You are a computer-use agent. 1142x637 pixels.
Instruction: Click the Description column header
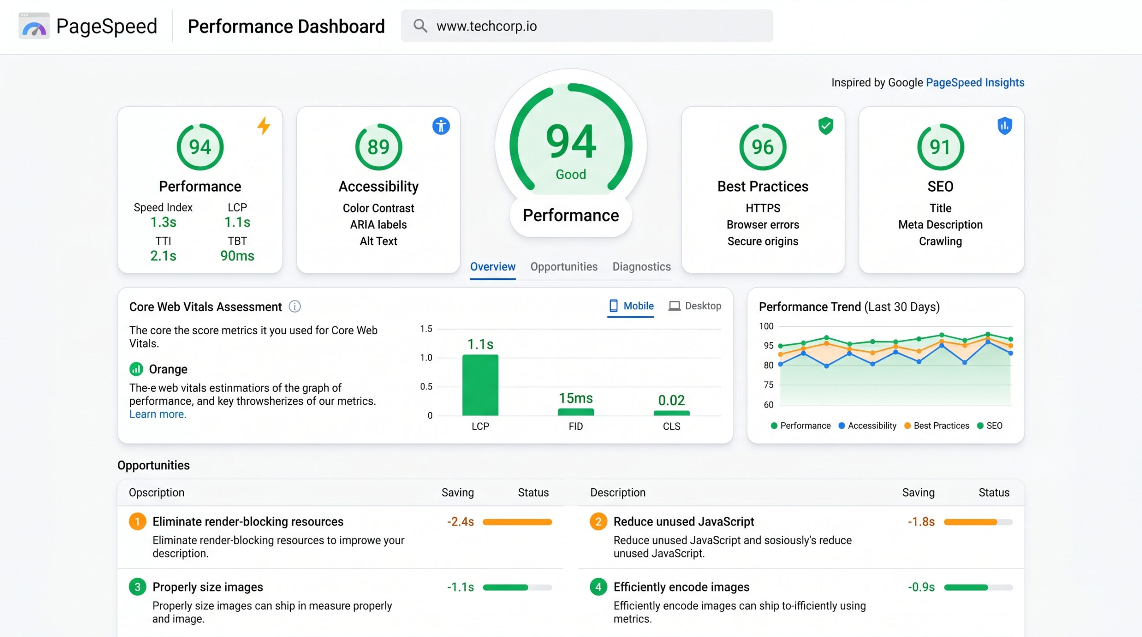click(x=618, y=493)
